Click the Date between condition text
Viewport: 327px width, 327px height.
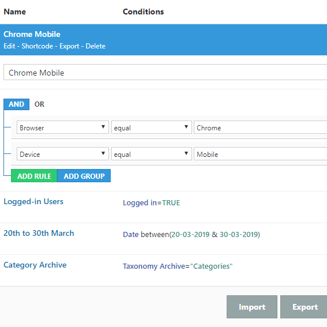(191, 235)
